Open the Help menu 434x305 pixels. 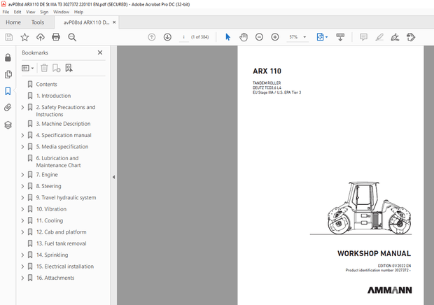(x=78, y=12)
